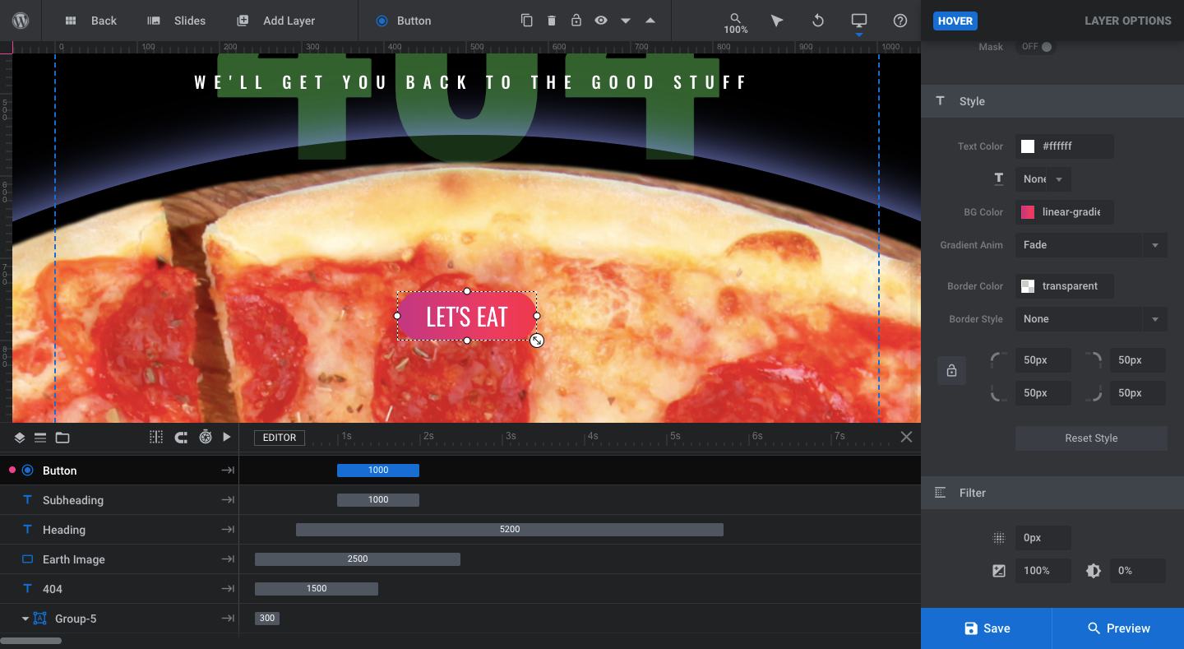Image resolution: width=1184 pixels, height=649 pixels.
Task: Collapse the Group-5 layer arrow
Action: click(25, 619)
